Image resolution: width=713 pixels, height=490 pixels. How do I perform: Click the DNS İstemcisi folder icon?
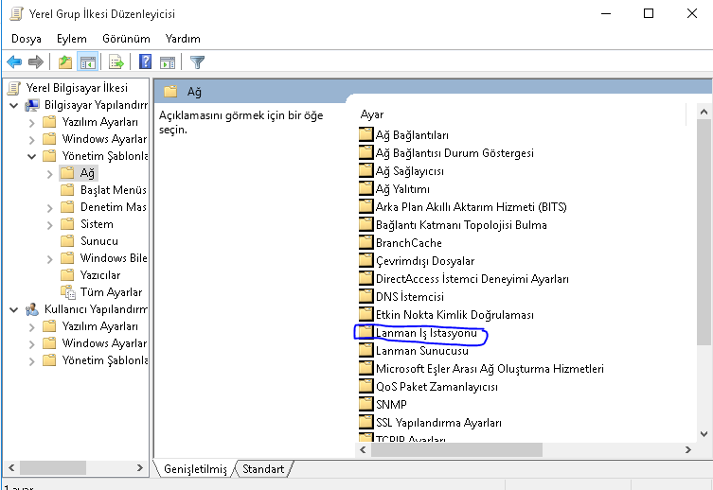coord(365,296)
